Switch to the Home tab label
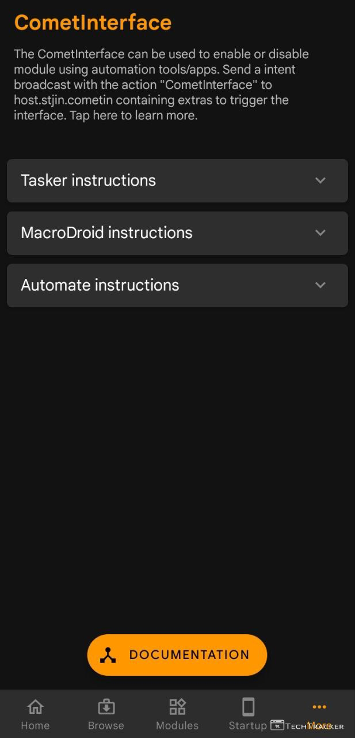The image size is (355, 738). 35,725
